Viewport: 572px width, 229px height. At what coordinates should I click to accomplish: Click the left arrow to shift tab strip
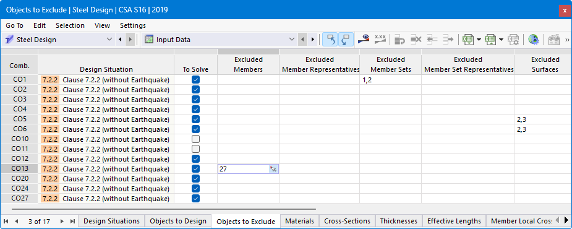557,220
